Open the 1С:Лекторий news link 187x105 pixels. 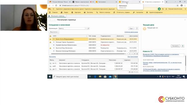162,70
